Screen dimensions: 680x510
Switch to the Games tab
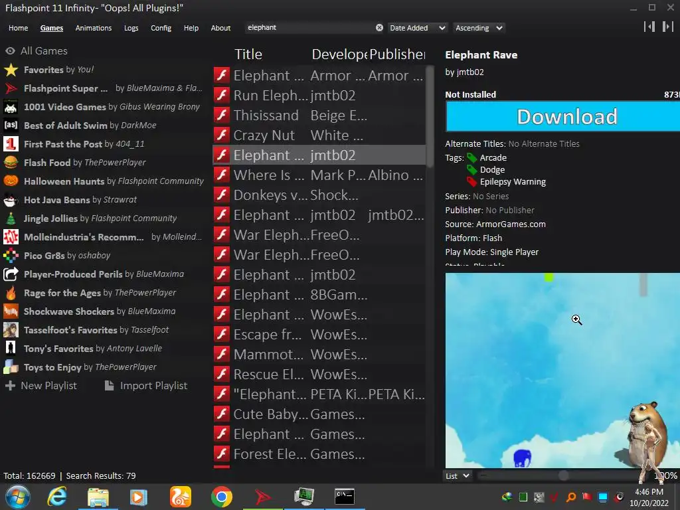(52, 28)
